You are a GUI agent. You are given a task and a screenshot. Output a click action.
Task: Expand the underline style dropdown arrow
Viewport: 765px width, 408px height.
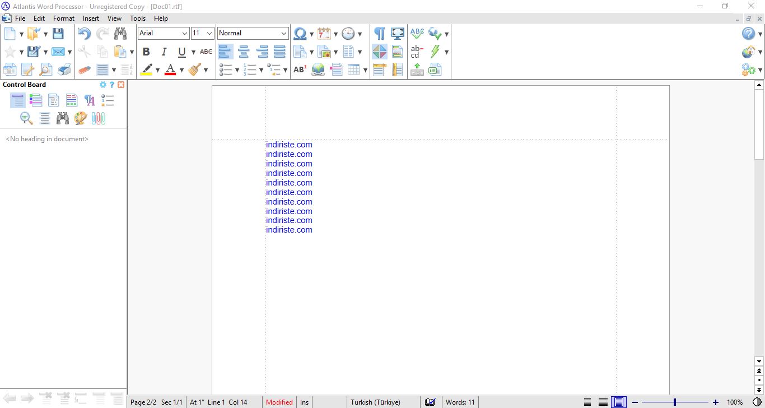pyautogui.click(x=193, y=52)
